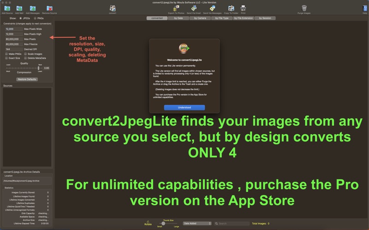Click the Max Pixels Wide field
Viewport: 369px width, 230px height.
[x=14, y=29]
